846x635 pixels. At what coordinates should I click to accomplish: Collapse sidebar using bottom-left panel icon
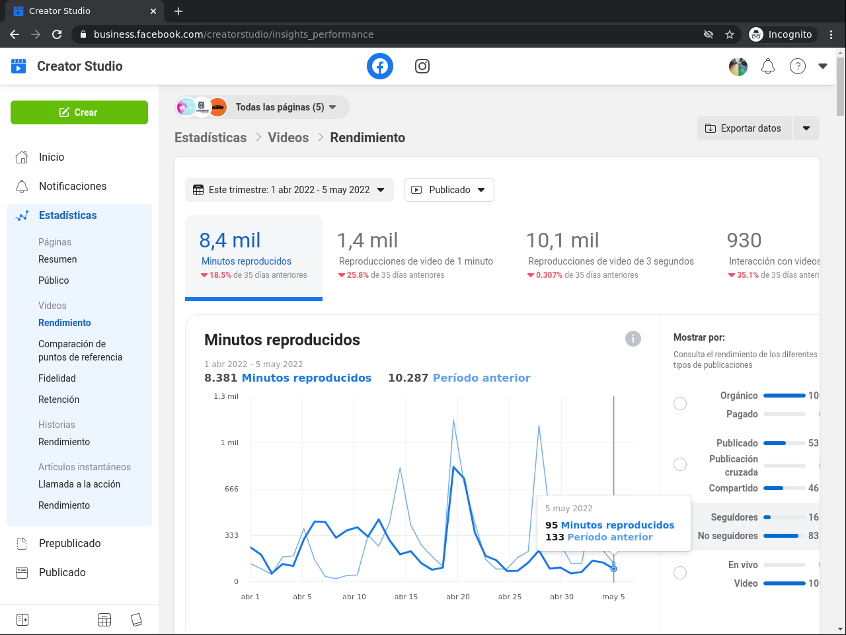(x=22, y=620)
